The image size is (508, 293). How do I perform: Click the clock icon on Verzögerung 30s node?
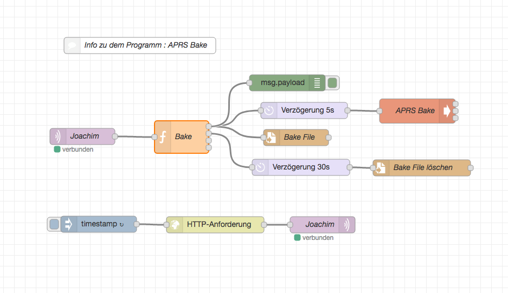coord(260,167)
